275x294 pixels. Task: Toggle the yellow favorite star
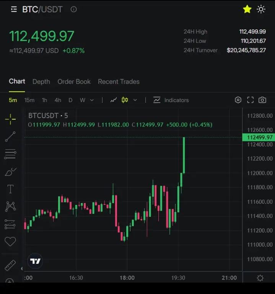[x=247, y=9]
